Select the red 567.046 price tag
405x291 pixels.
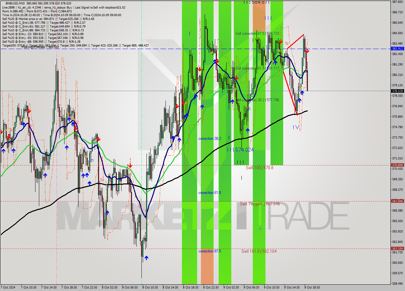tap(397, 201)
